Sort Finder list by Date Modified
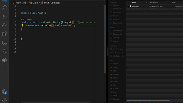 154,3
